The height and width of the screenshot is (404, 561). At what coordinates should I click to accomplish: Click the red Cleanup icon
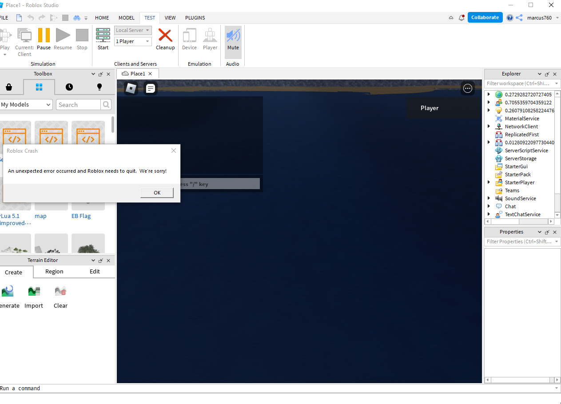point(165,36)
